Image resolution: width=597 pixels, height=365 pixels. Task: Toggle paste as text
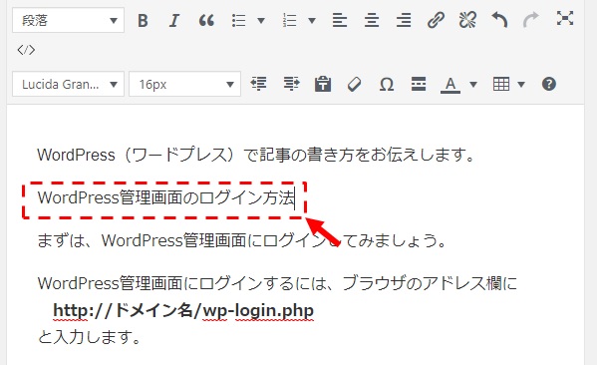(323, 84)
